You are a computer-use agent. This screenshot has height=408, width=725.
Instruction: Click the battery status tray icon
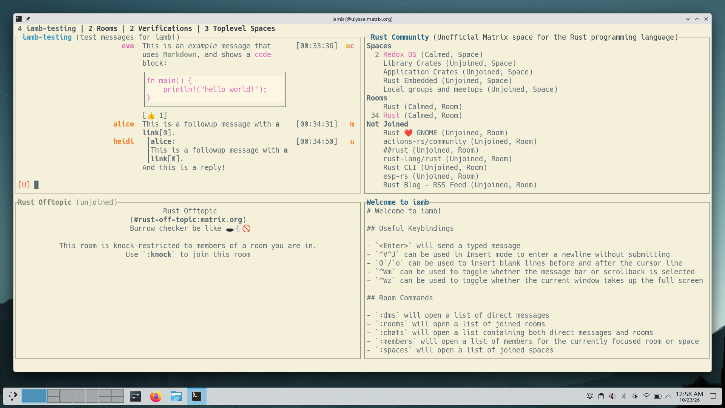(658, 396)
